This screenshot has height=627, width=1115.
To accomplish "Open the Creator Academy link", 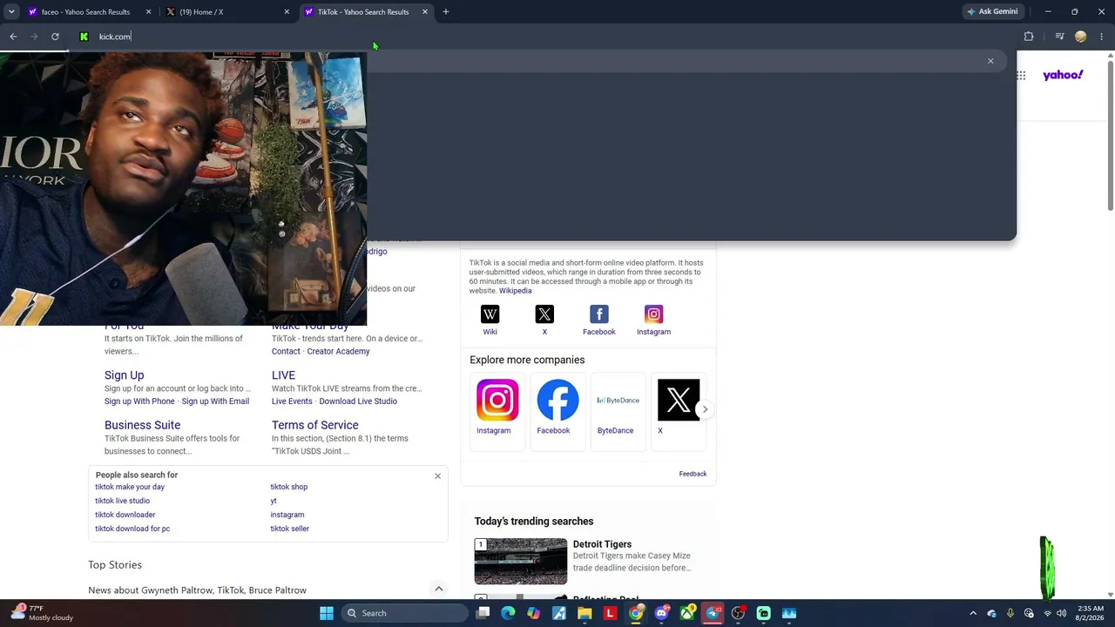I will 338,352.
